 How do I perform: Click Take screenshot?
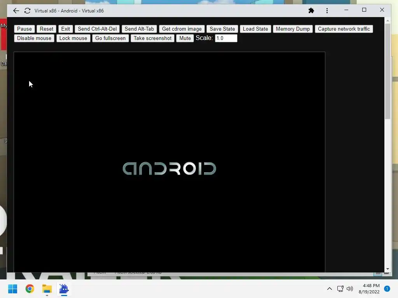[x=152, y=38]
